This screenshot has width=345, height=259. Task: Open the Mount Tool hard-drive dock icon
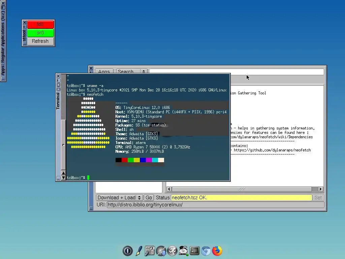(183, 251)
